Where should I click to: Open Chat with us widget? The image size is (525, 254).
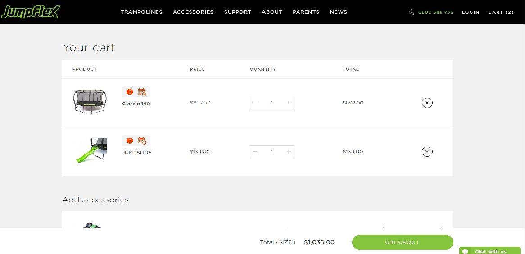[490, 251]
